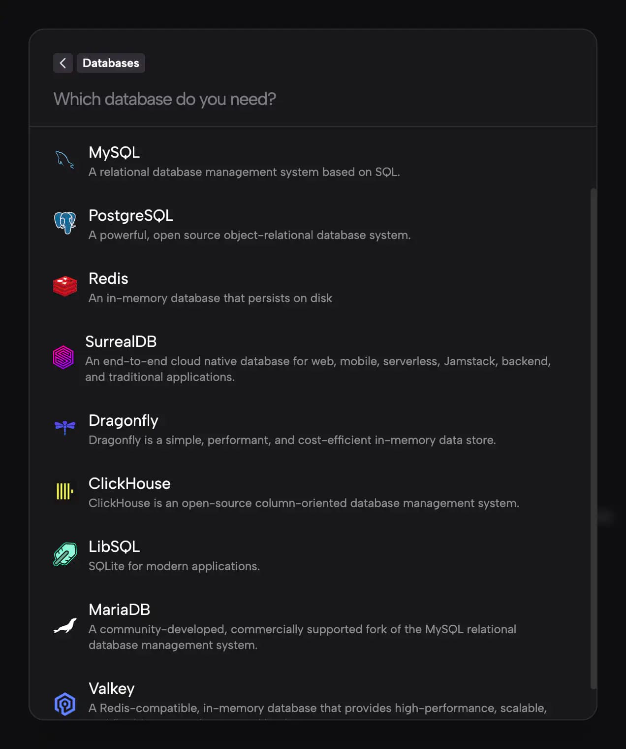The width and height of the screenshot is (626, 749).
Task: Click the red Redis icon
Action: coord(65,286)
